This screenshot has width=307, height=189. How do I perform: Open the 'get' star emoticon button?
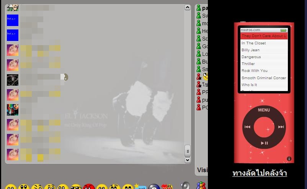pyautogui.click(x=140, y=186)
